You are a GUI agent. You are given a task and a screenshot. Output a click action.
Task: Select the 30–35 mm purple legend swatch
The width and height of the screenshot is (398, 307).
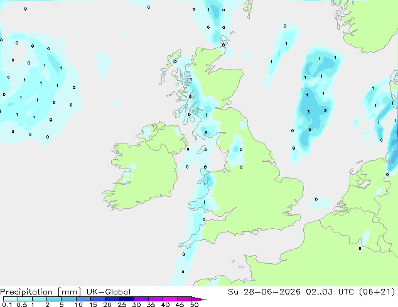click(141, 299)
